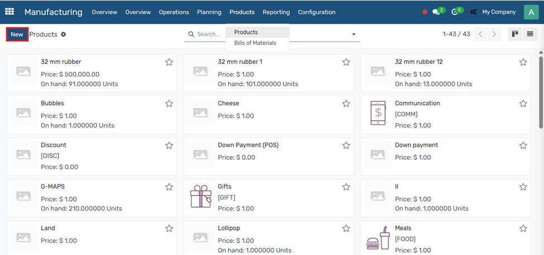Open the apps grid home menu icon
Image resolution: width=544 pixels, height=255 pixels.
click(9, 12)
